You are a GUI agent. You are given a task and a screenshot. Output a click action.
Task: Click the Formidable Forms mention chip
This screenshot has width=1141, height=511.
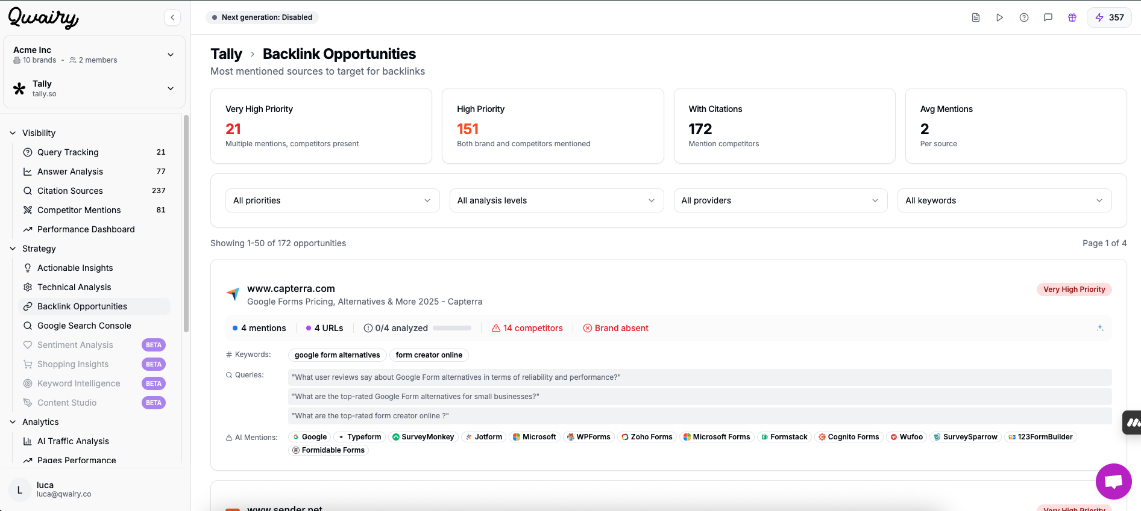[328, 450]
